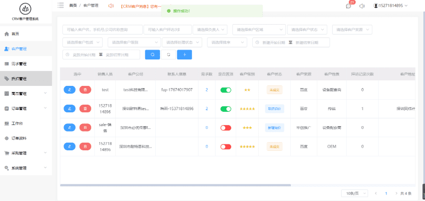This screenshot has width=425, height=201.
Task: Open the 10条/页 page size dropdown
Action: click(x=355, y=193)
